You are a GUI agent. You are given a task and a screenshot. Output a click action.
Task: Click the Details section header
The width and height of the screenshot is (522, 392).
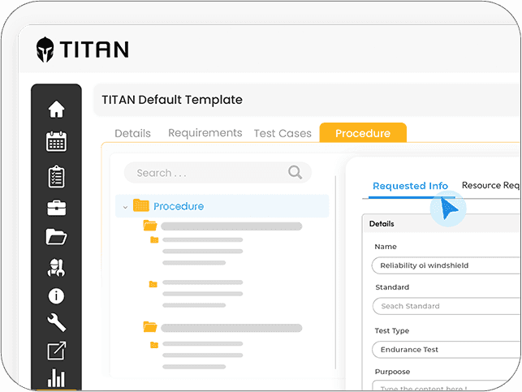[x=382, y=224]
